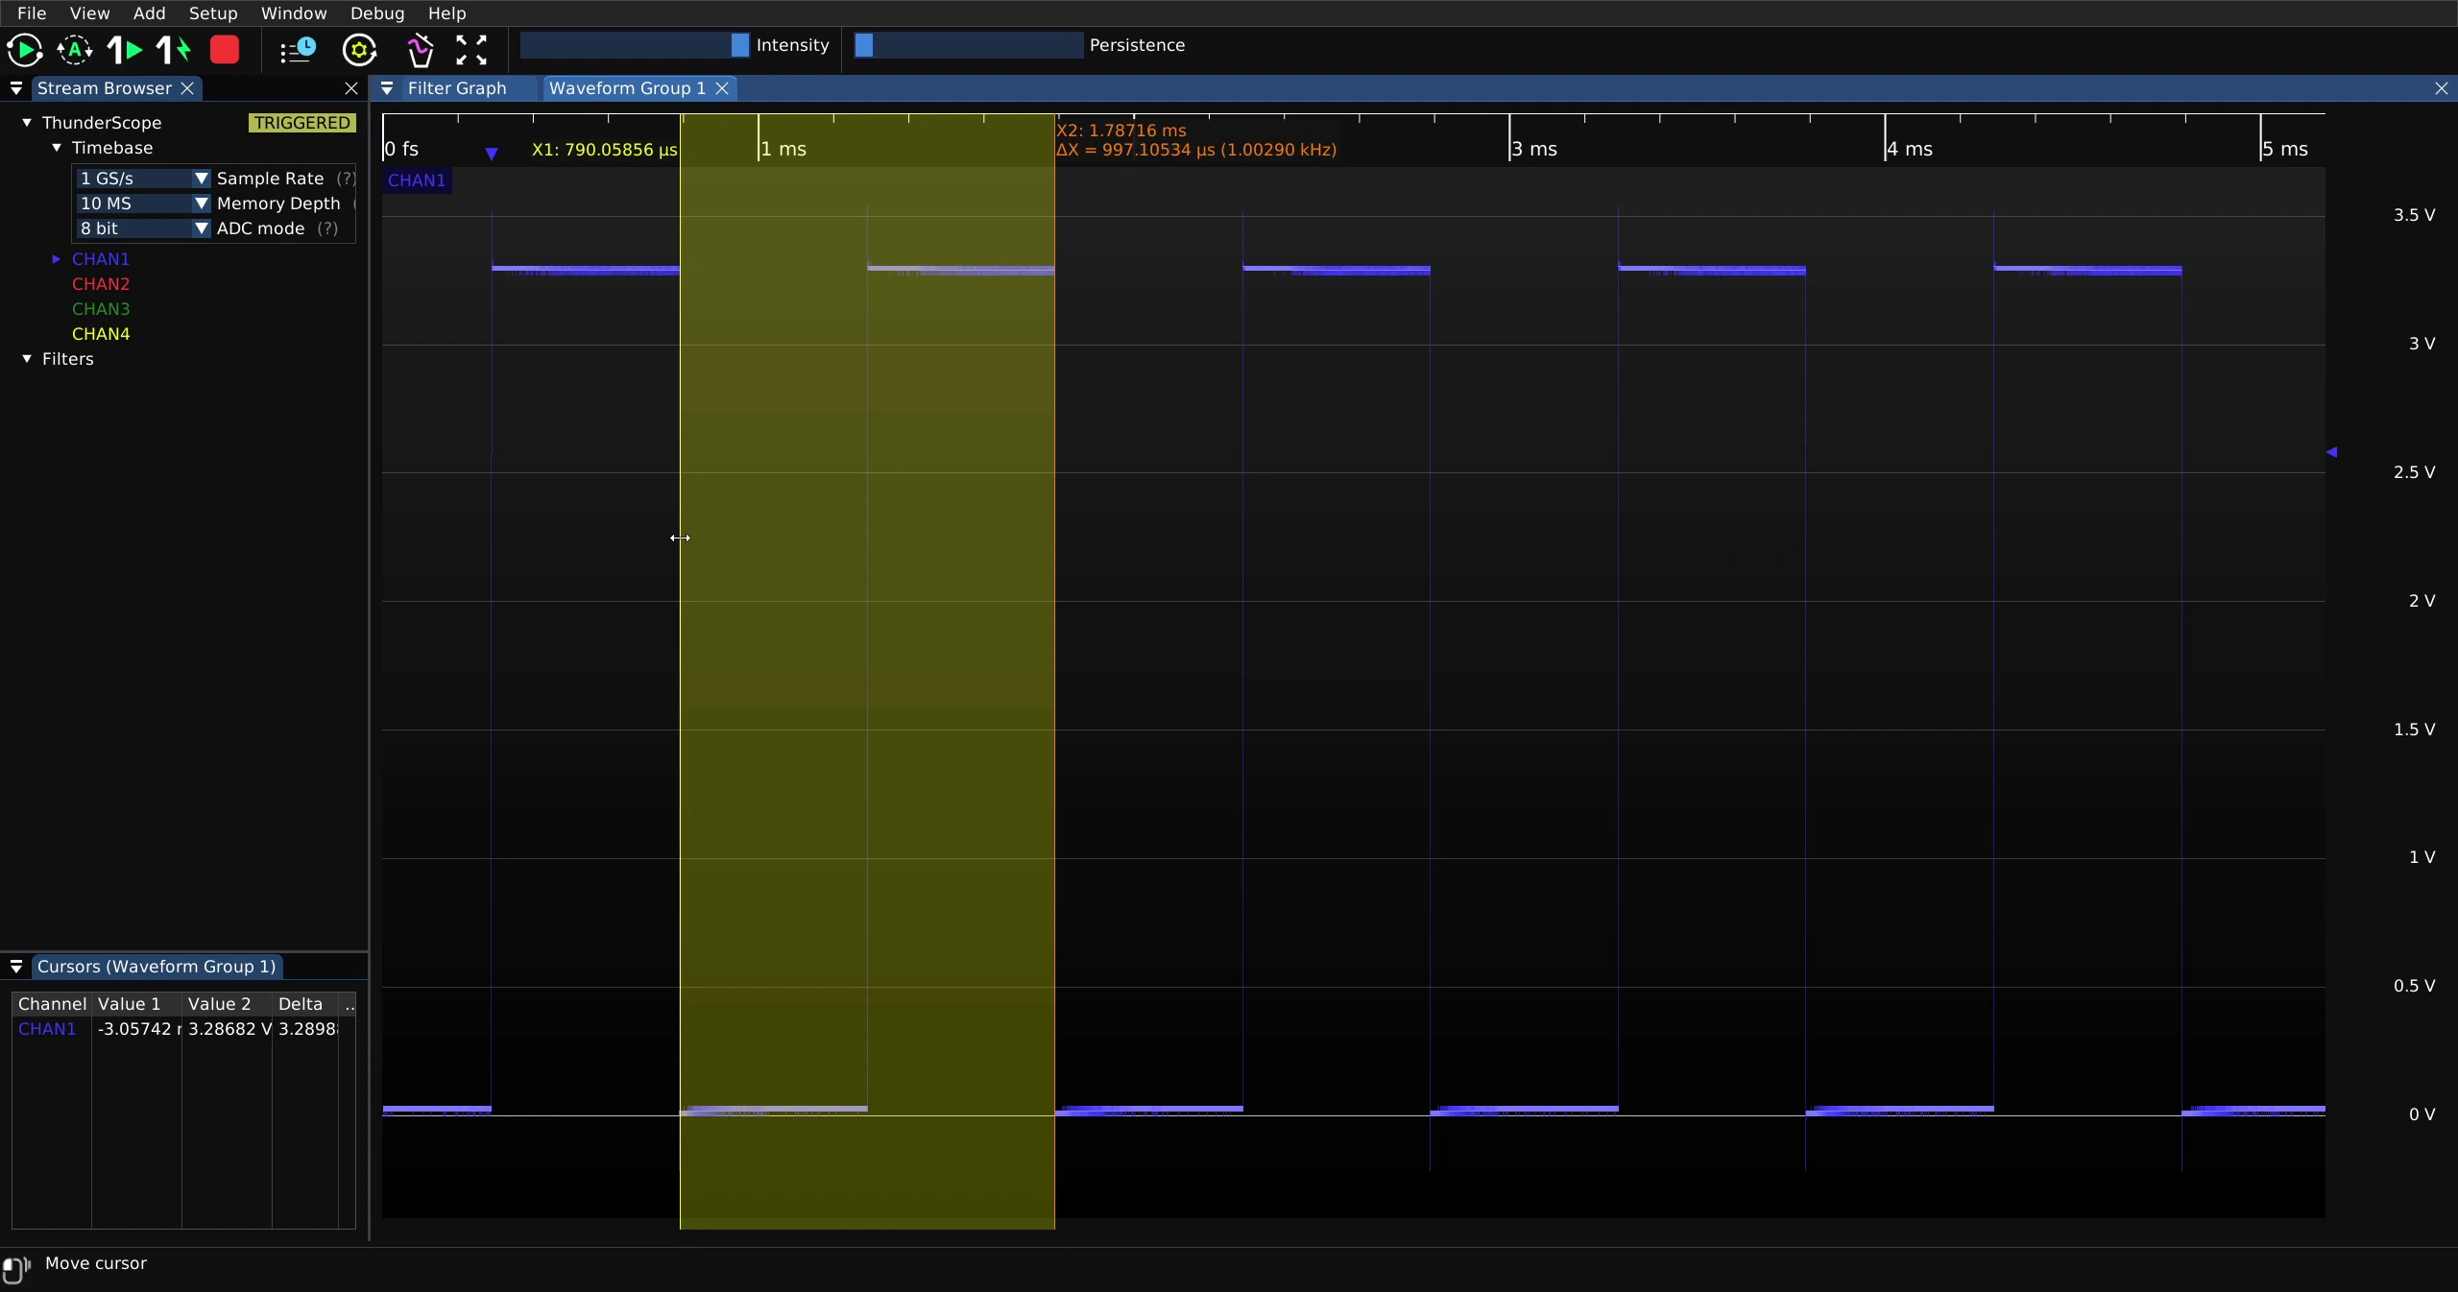
Task: Click the ADC mode help (?) marker
Action: coord(327,228)
